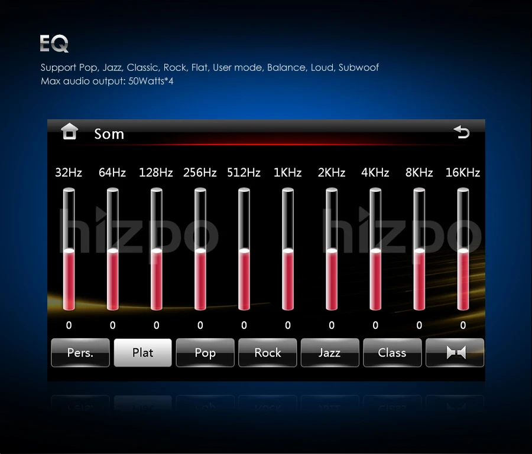This screenshot has width=532, height=454.
Task: Go to home screen via house icon
Action: click(x=70, y=132)
